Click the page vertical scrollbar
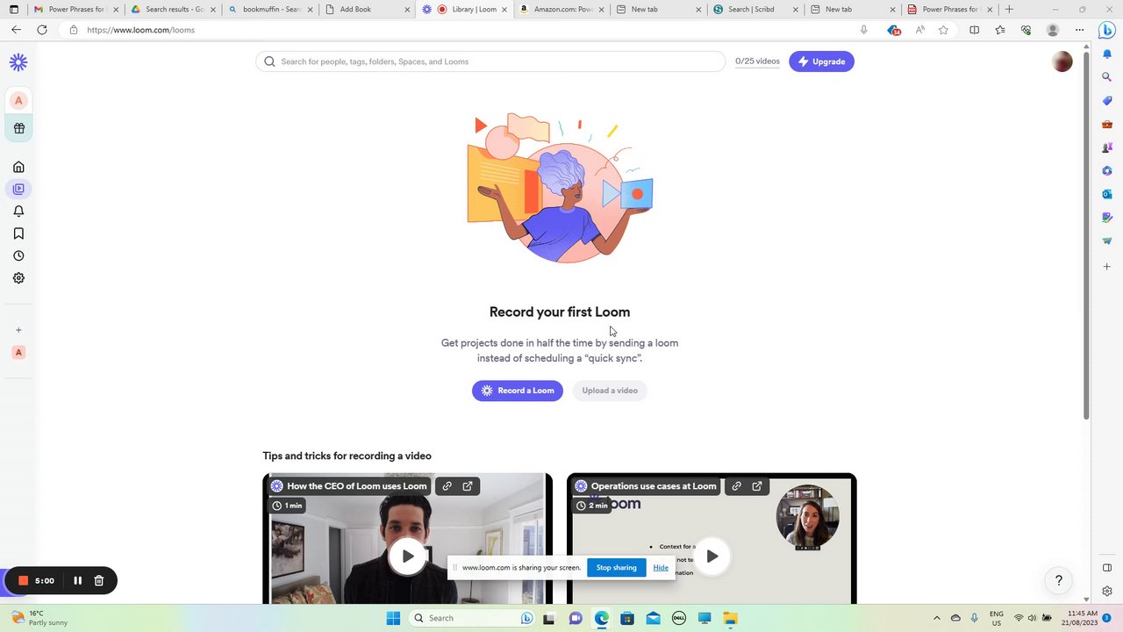1123x632 pixels. pos(1086,237)
